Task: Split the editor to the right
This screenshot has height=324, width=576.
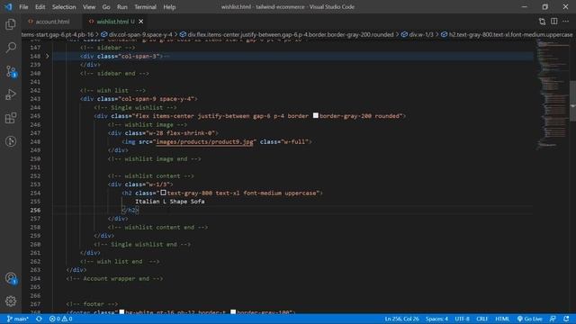Action: click(x=554, y=22)
